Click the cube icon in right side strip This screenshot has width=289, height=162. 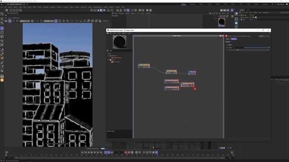tap(236, 19)
